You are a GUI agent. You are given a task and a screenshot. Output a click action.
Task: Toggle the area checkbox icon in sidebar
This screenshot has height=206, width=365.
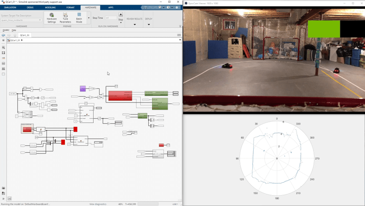[x=3, y=74]
